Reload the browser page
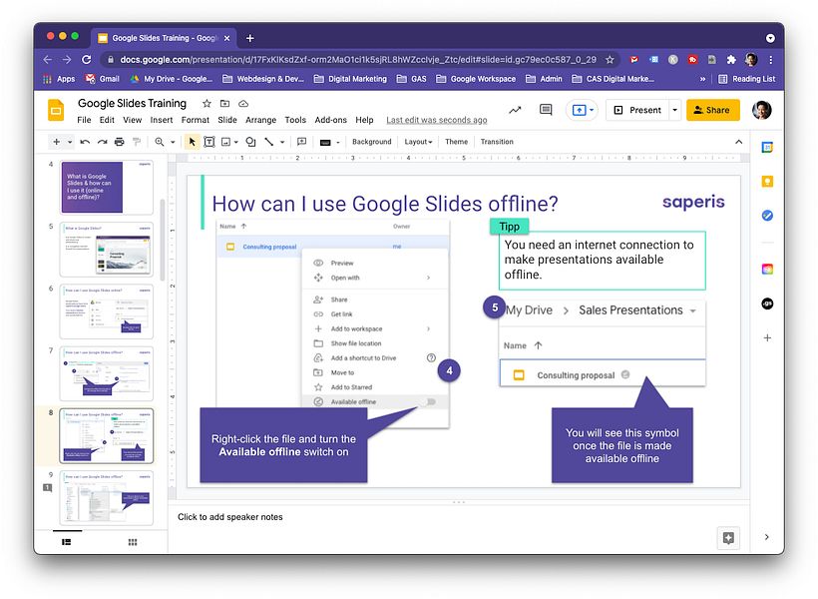Viewport: 818px width, 599px height. pyautogui.click(x=87, y=60)
